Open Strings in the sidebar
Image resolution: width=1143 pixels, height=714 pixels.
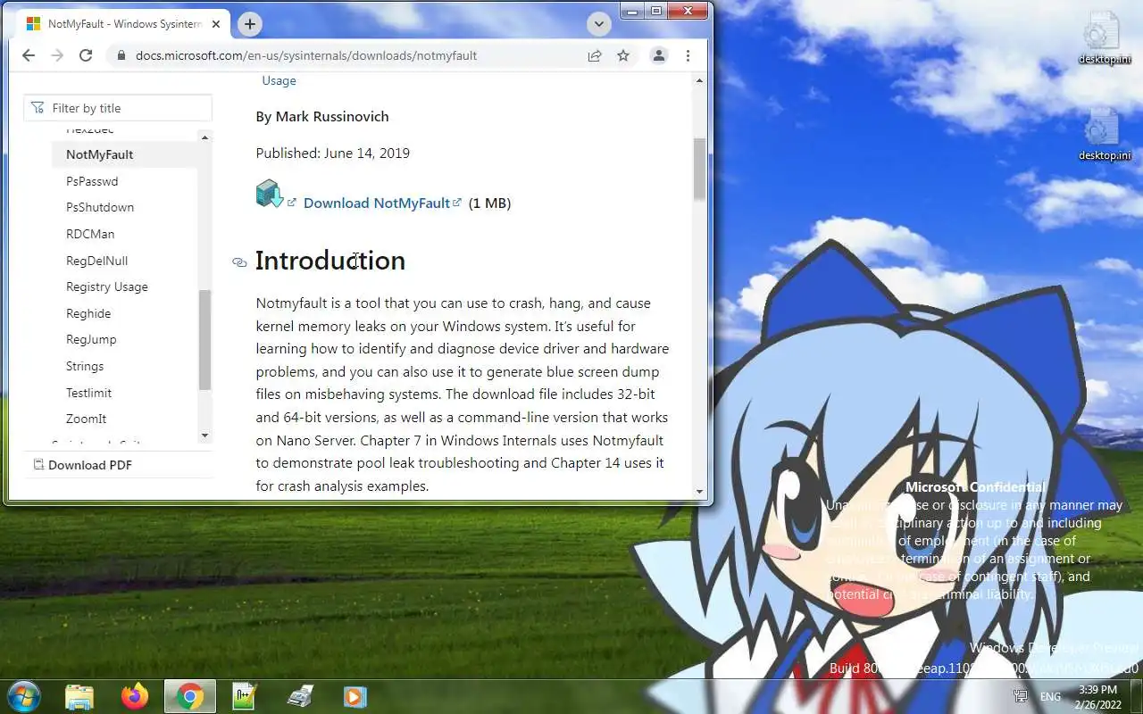(x=85, y=366)
